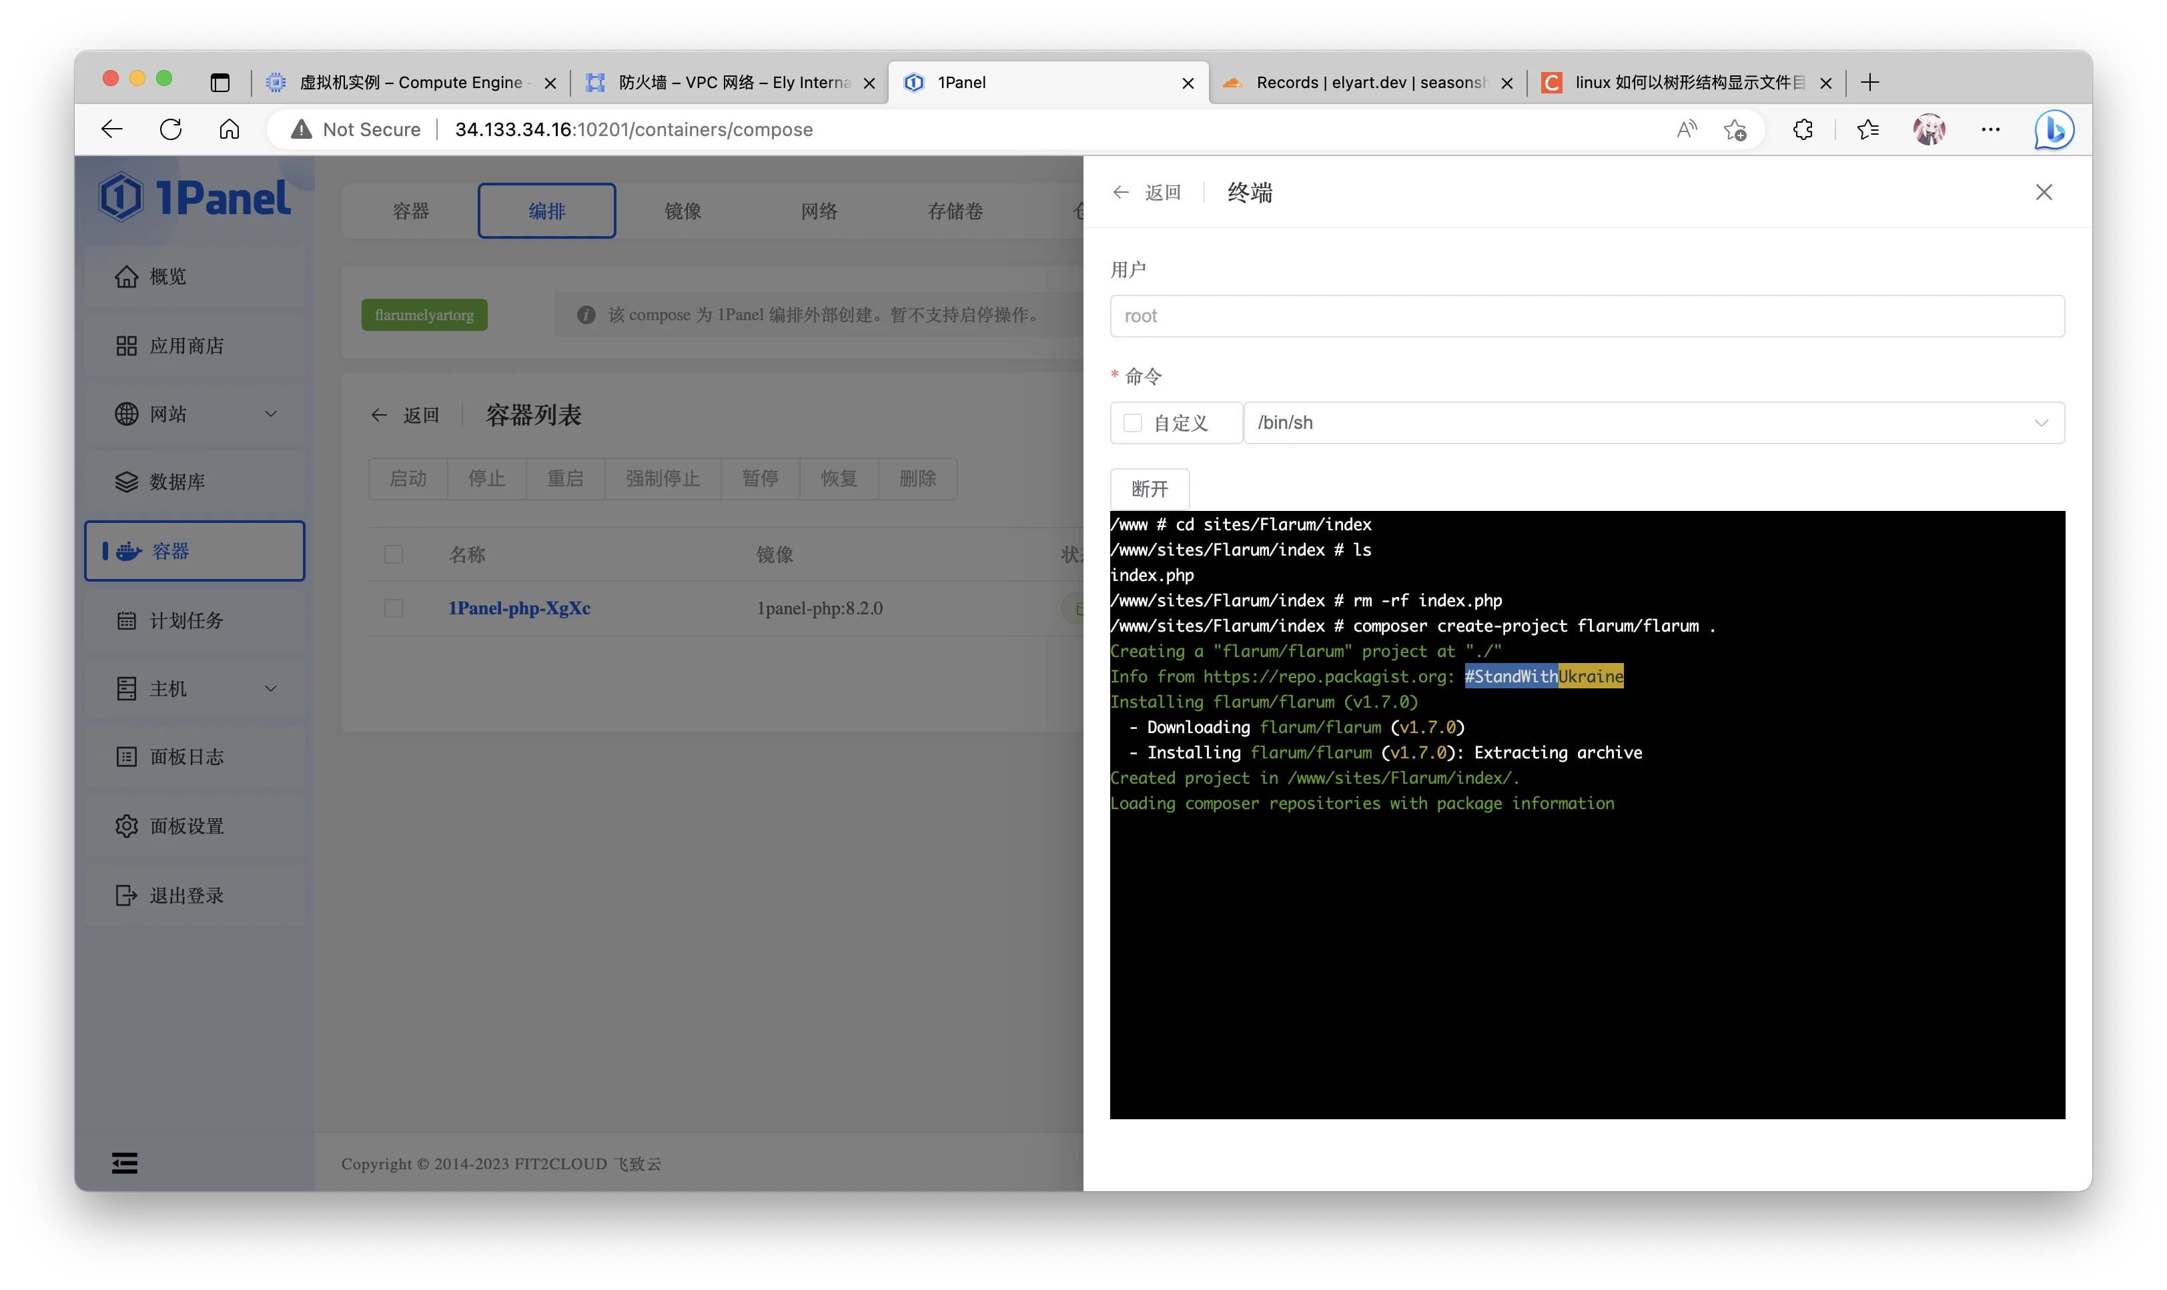
Task: Open the 1Panel-php-XgXc container link
Action: (519, 608)
